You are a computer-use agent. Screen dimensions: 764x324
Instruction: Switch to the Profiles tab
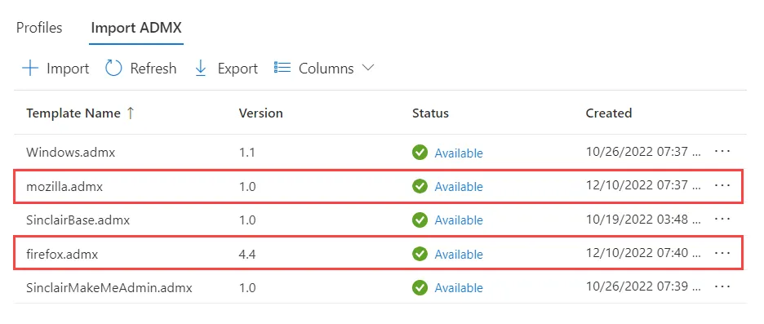pyautogui.click(x=39, y=28)
